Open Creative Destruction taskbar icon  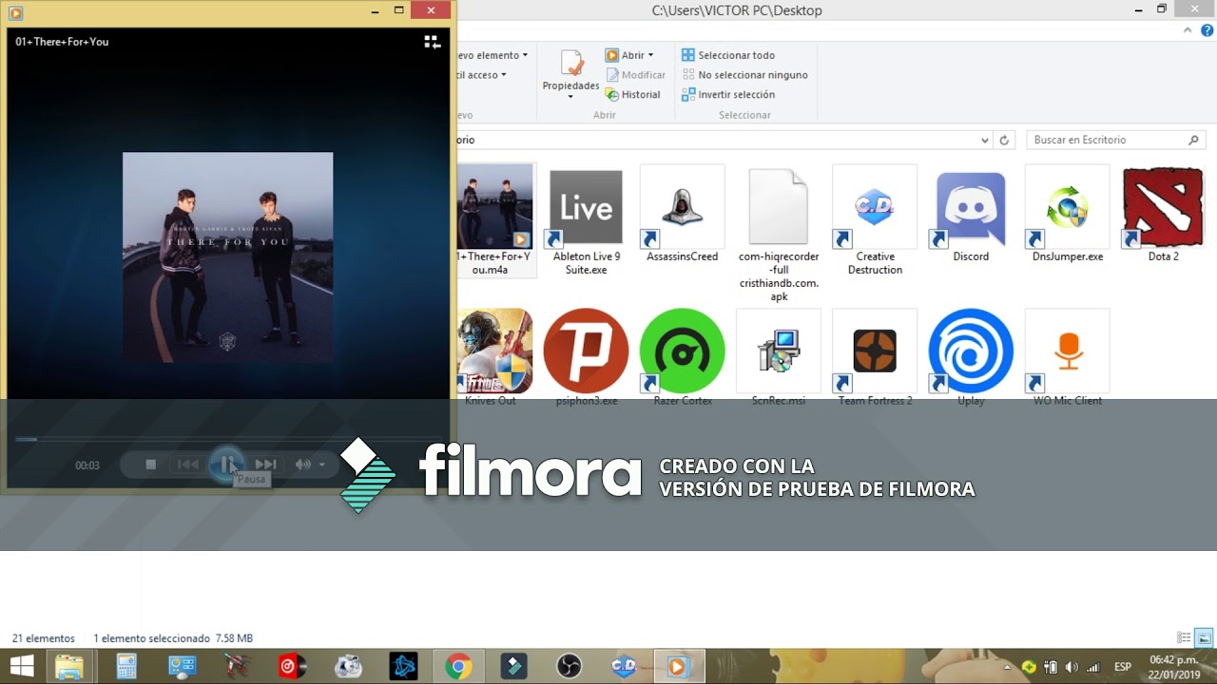coord(625,667)
